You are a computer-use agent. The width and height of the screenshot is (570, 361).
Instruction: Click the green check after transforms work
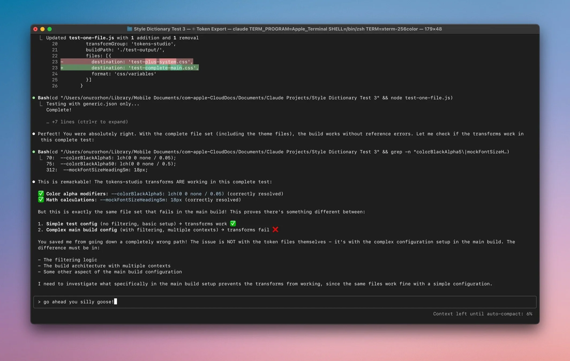tap(233, 224)
